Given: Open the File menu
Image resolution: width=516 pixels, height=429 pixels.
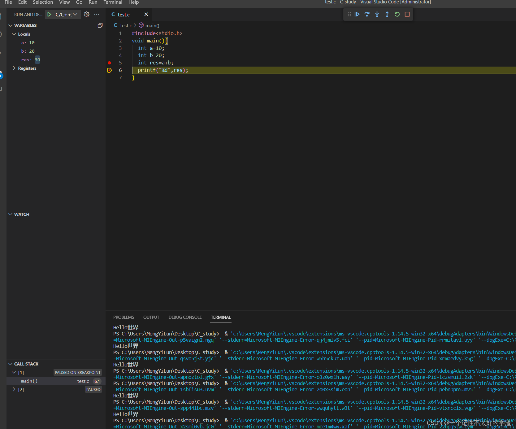Looking at the screenshot, I should tap(8, 2).
